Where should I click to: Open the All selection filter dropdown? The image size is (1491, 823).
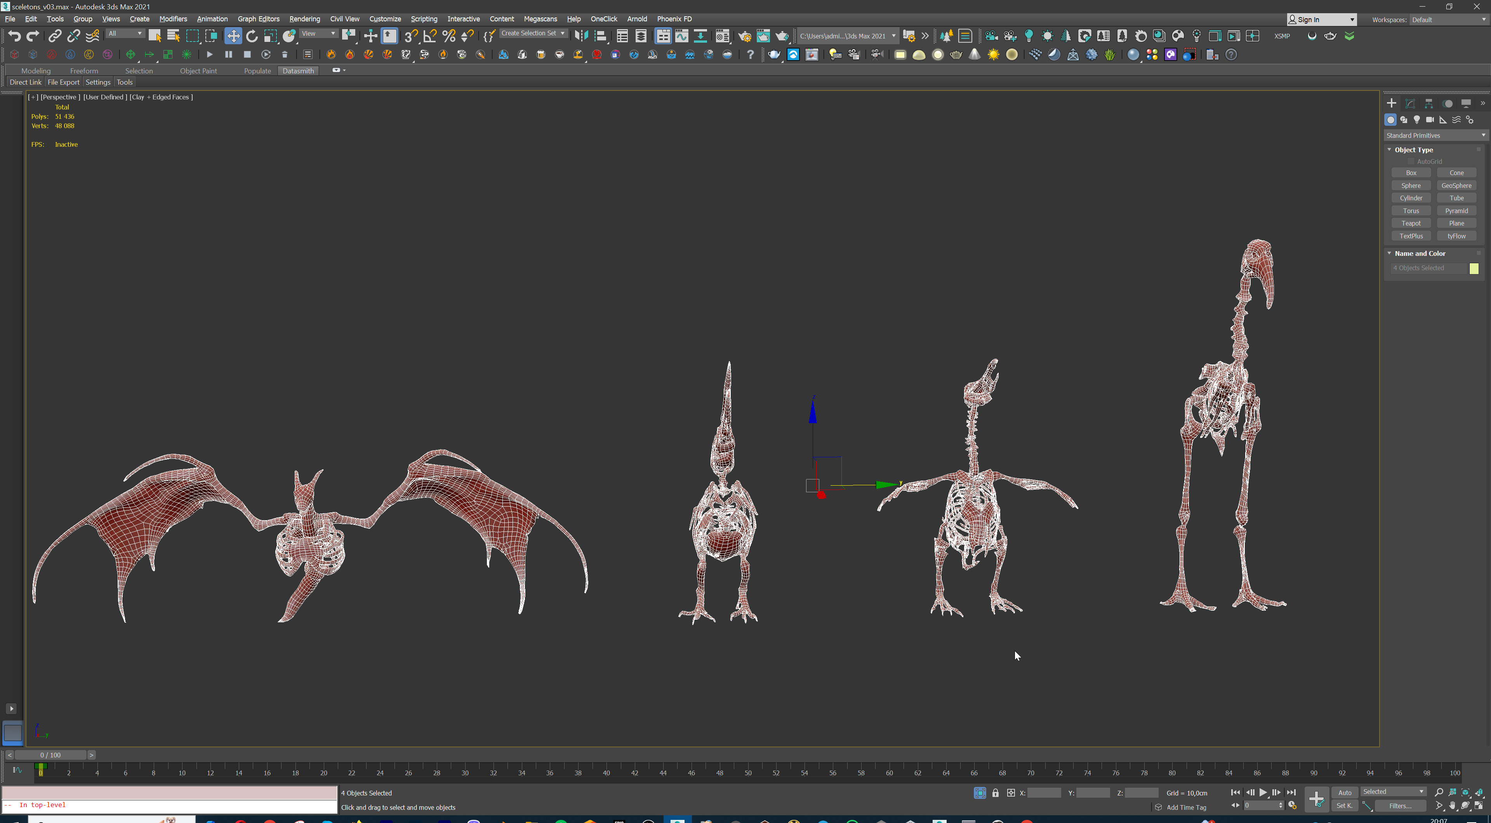(x=125, y=33)
